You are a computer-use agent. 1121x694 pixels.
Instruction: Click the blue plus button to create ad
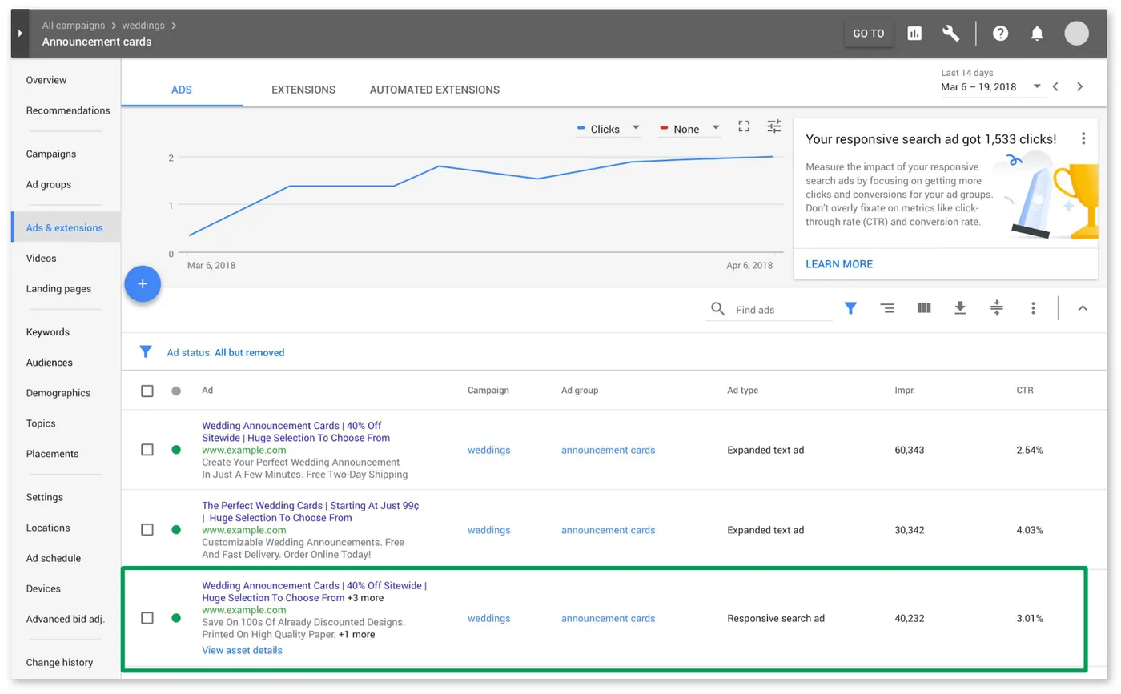(143, 283)
